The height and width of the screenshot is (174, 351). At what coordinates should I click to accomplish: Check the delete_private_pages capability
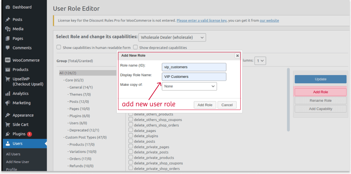click(x=131, y=147)
